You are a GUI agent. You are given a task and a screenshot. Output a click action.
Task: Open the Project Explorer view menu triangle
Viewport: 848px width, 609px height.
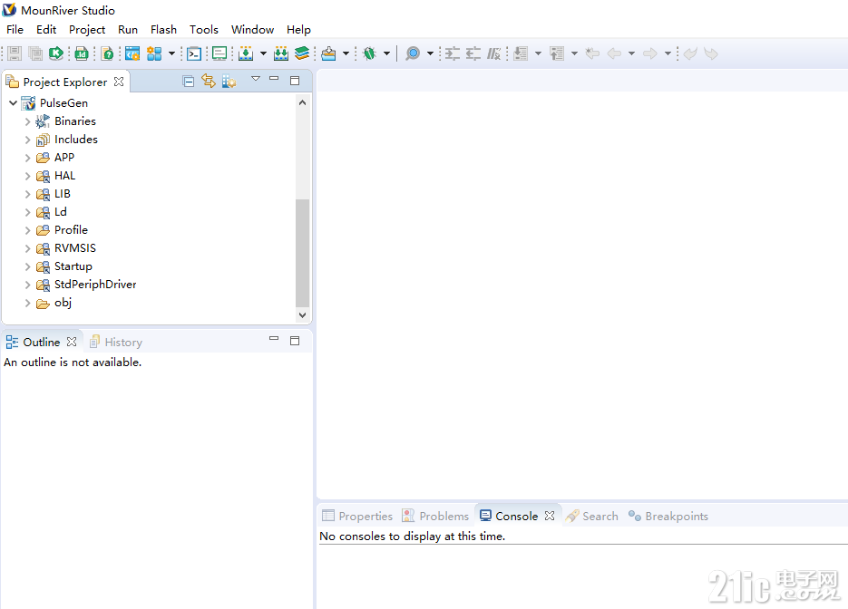256,79
